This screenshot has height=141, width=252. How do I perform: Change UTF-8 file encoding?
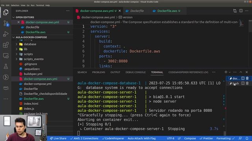170,138
